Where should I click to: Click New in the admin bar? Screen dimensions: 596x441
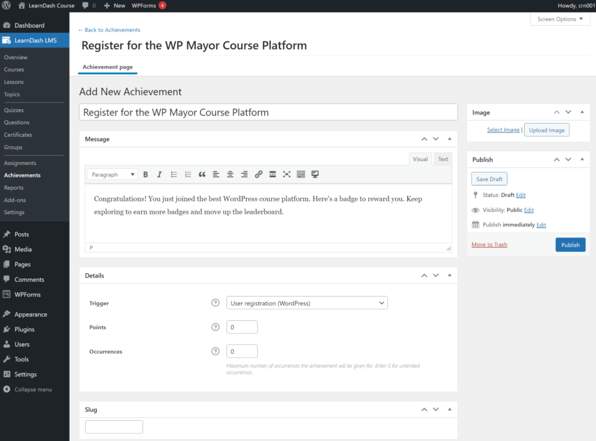[x=114, y=6]
